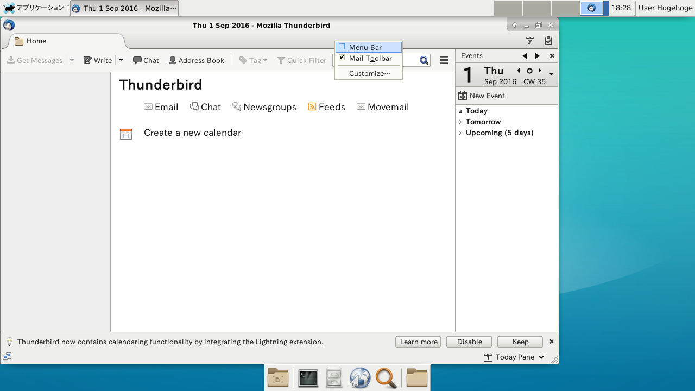Show next Events pane view
Screen dimensions: 695x391
pos(538,56)
